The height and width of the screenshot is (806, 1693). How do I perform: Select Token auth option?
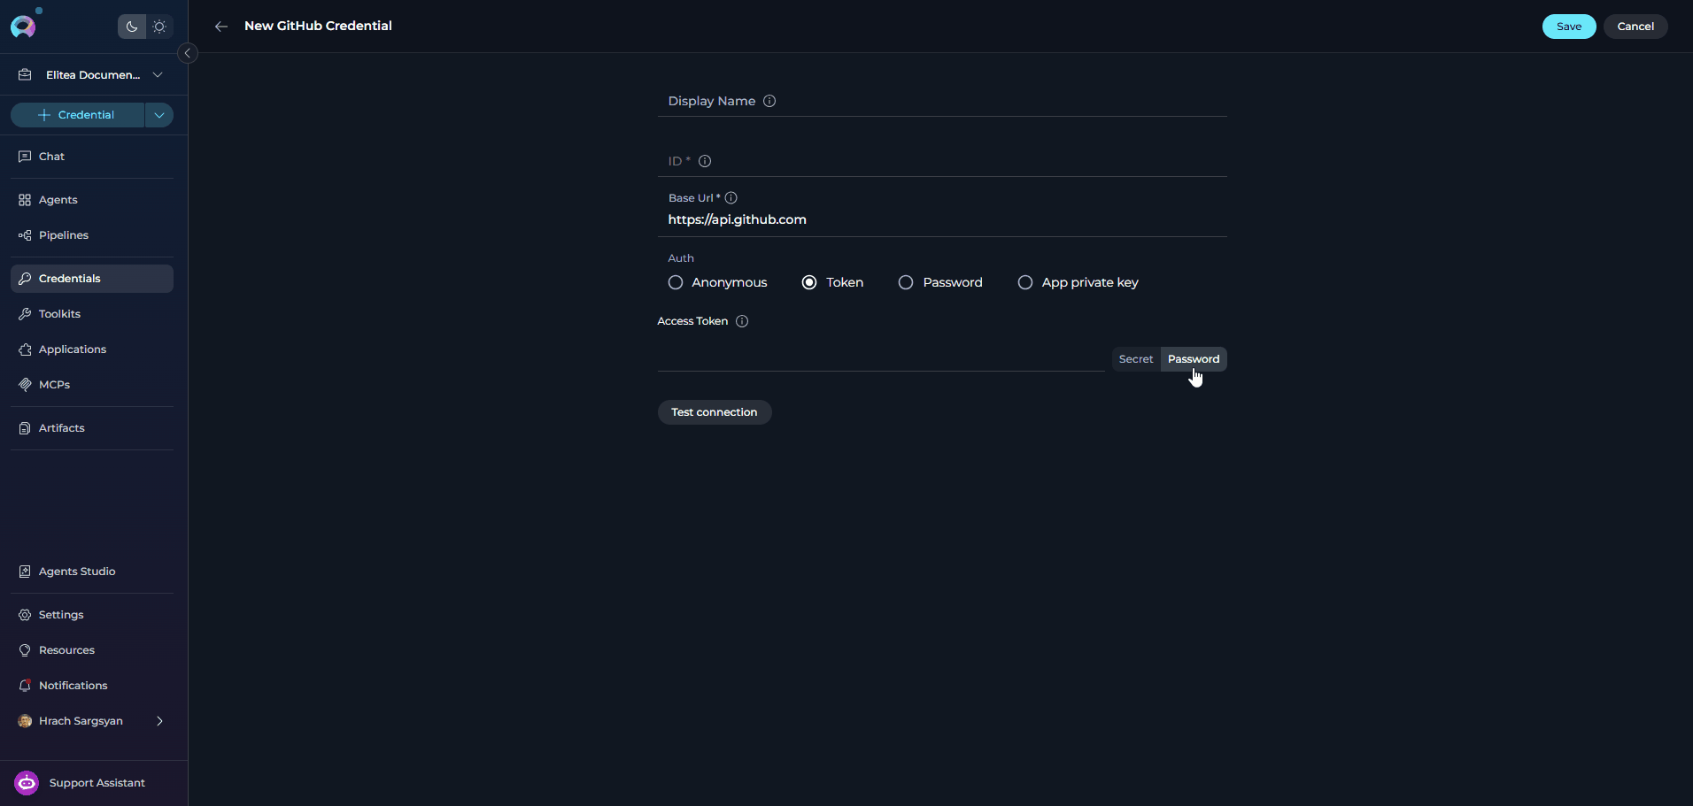[832, 282]
